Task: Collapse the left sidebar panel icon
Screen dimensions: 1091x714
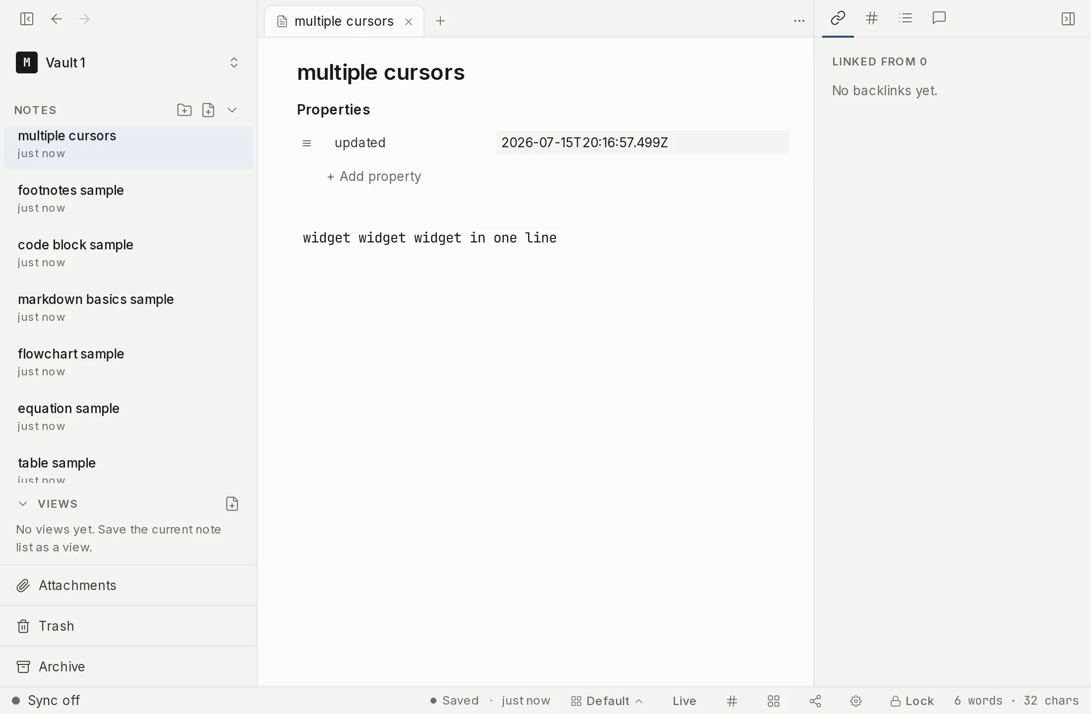Action: [27, 19]
